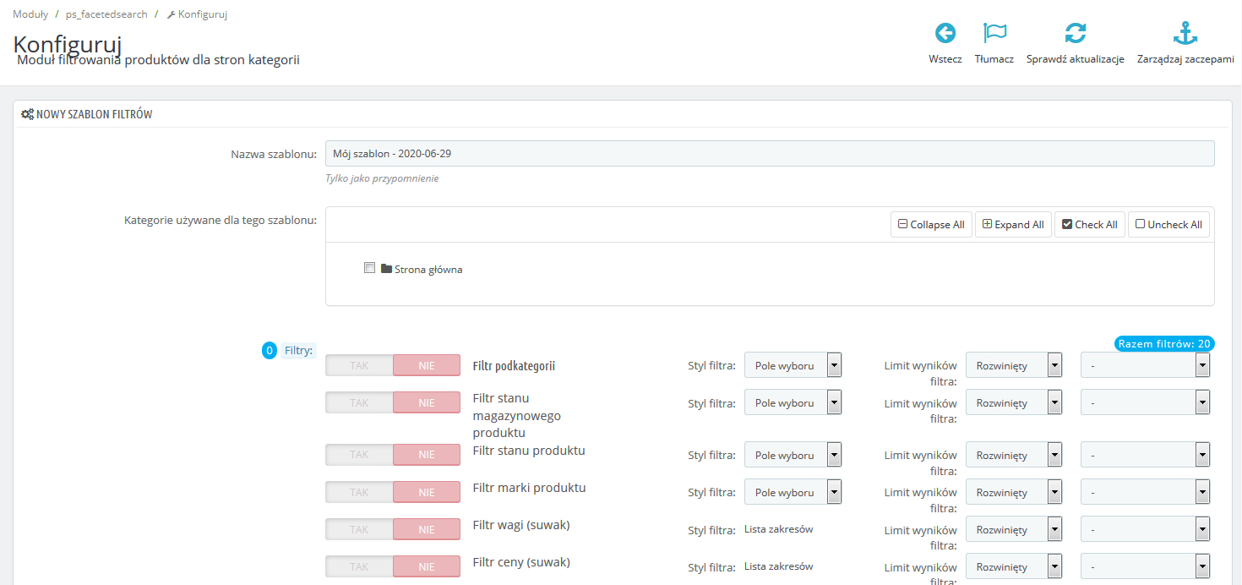Click the gears icon beside Nowy szablon filtrów
Image resolution: width=1242 pixels, height=585 pixels.
pyautogui.click(x=27, y=114)
